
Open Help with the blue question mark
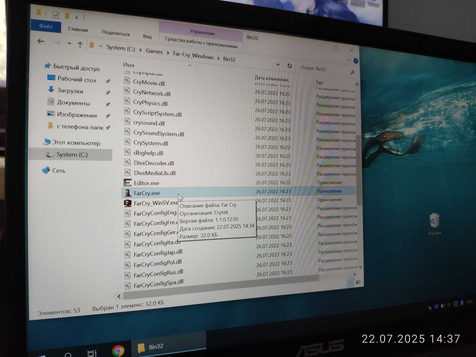(x=356, y=61)
